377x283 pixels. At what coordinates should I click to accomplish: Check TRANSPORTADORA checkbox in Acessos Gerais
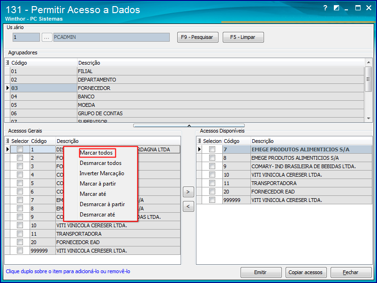click(20, 234)
